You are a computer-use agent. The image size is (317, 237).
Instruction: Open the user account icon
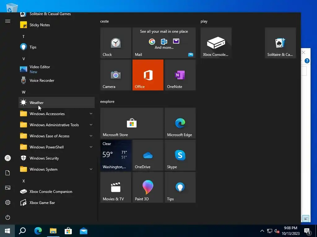coord(8,158)
